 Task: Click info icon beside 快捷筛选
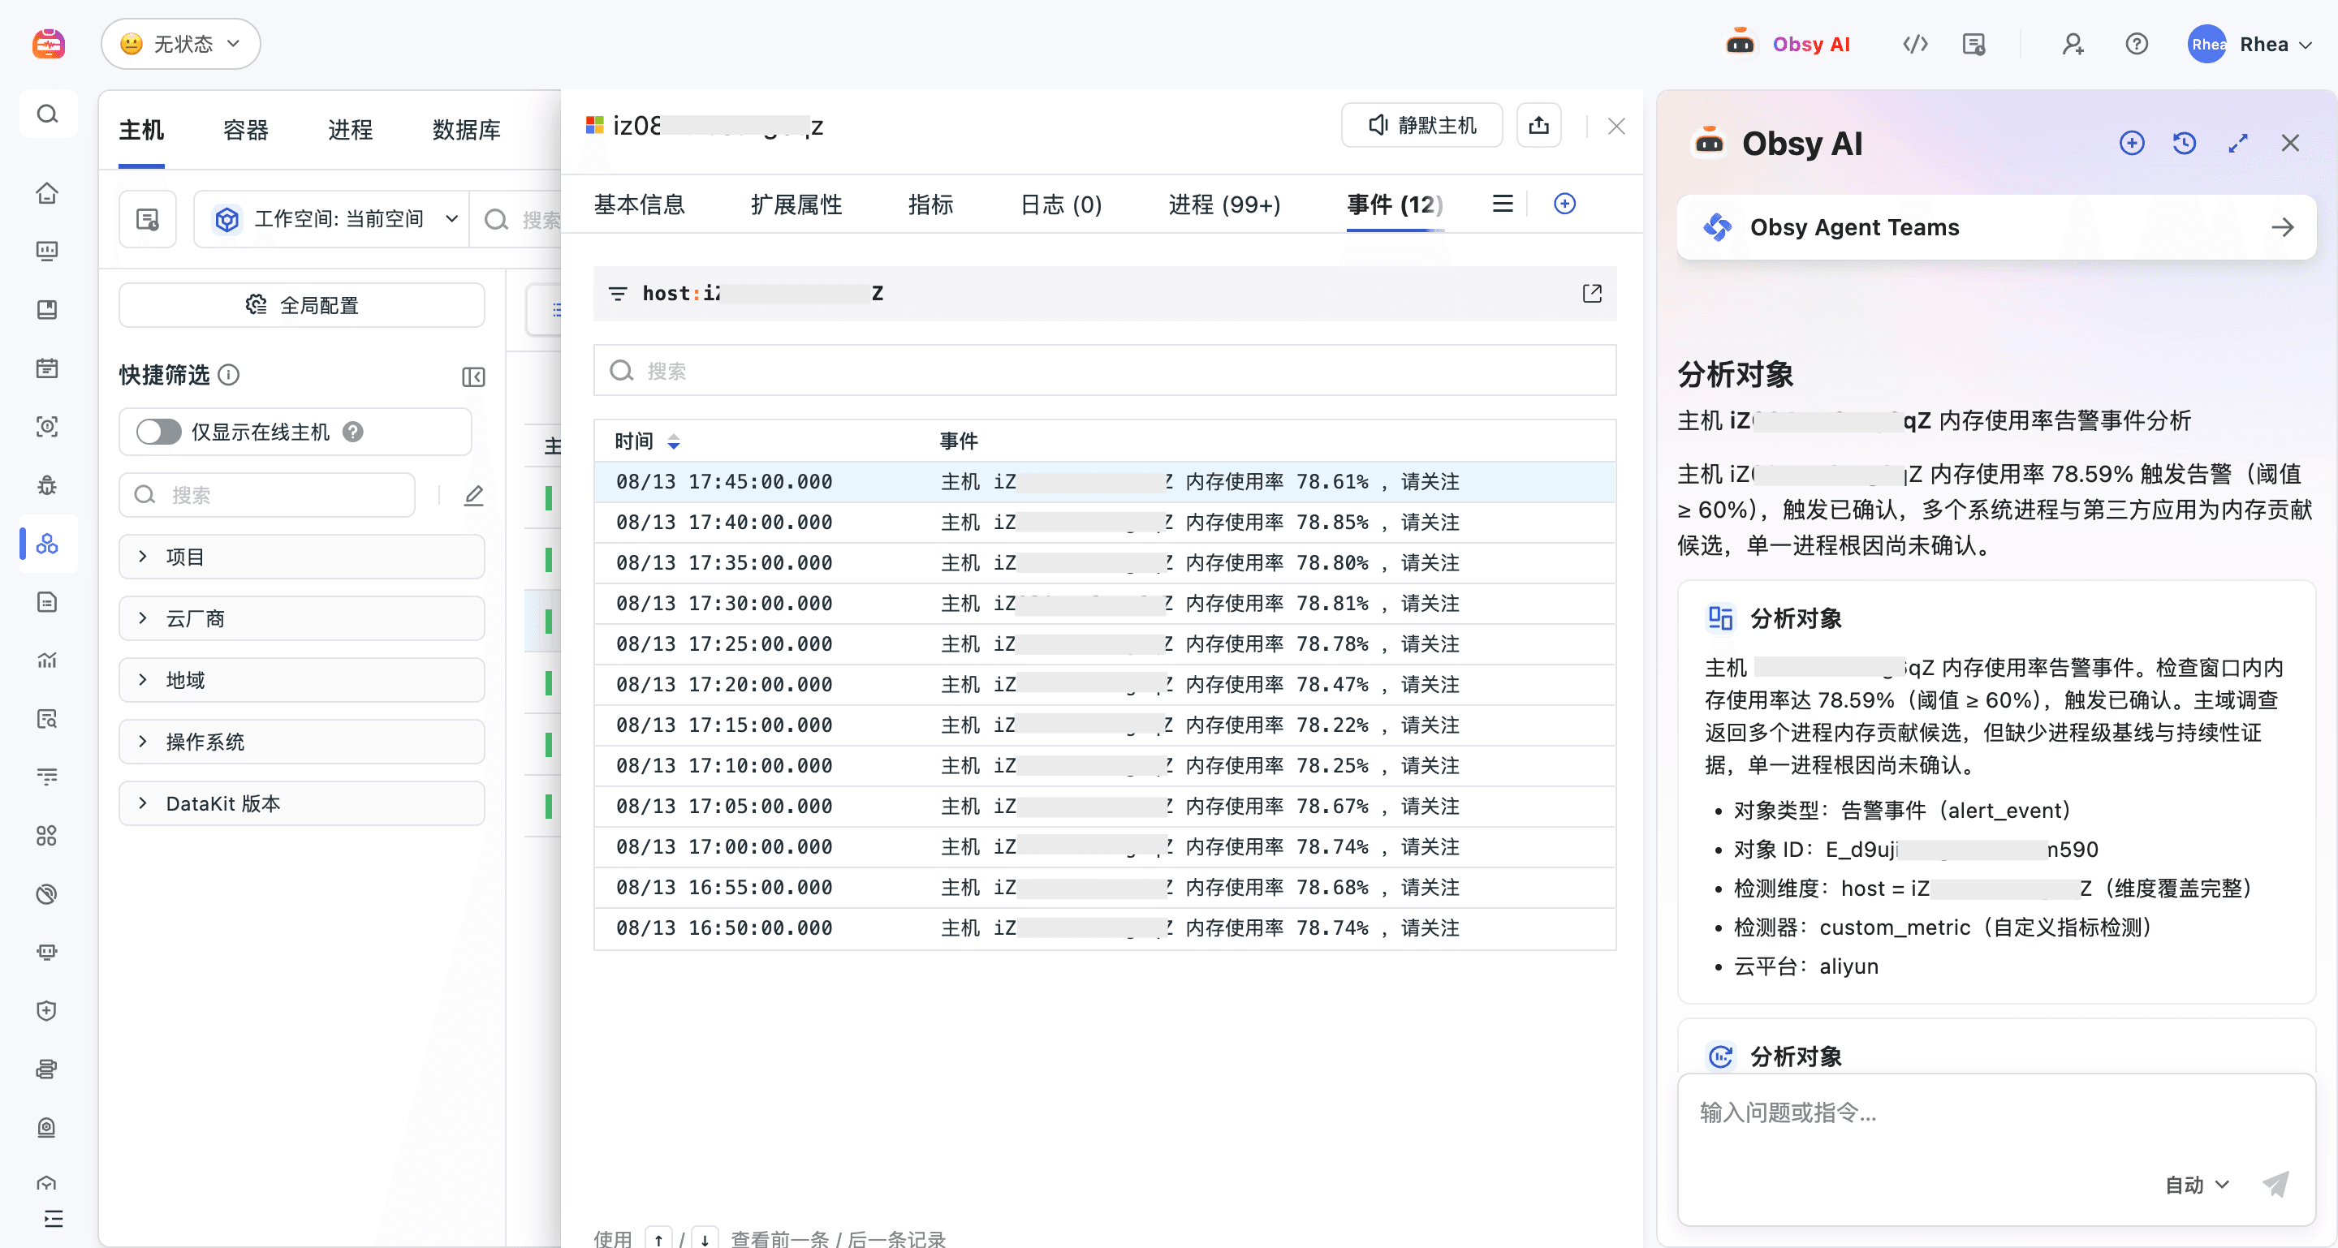coord(229,375)
